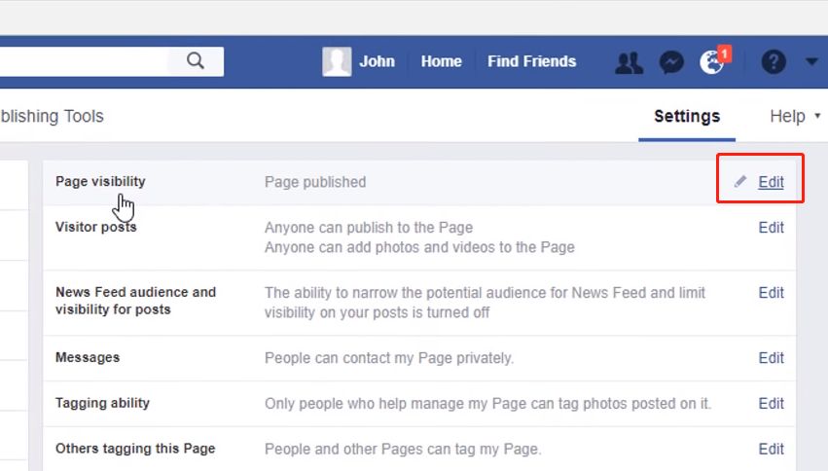Edit News Feed audience setting
This screenshot has width=828, height=471.
771,293
